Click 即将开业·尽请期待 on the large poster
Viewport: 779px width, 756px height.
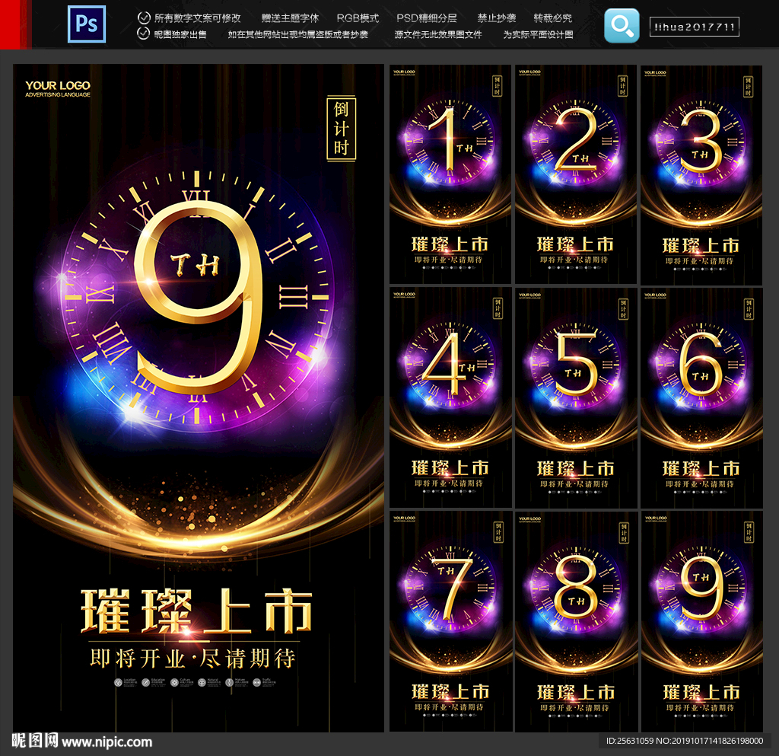pyautogui.click(x=193, y=659)
